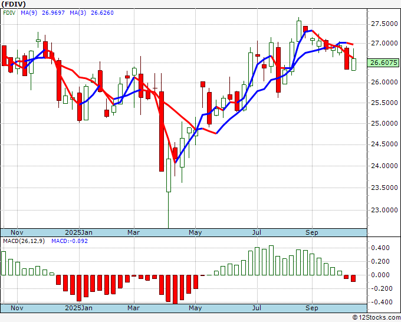Select the MACD:-0.092 value readout
The image size is (401, 322).
[x=70, y=241]
